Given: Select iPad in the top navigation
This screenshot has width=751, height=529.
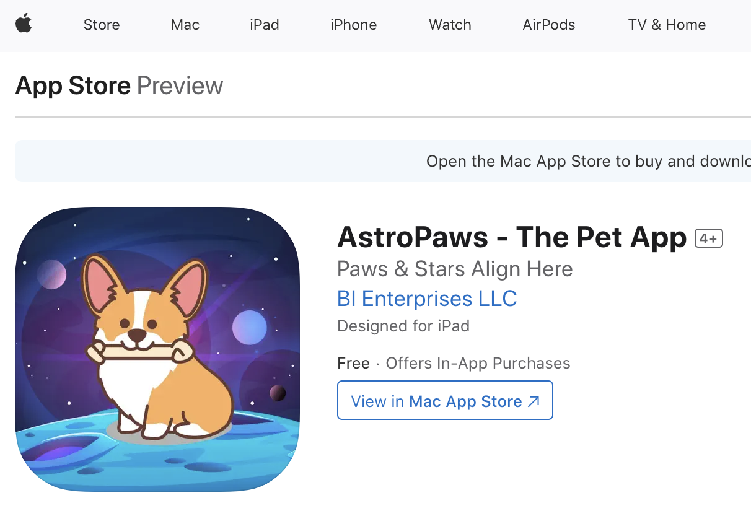Looking at the screenshot, I should click(x=265, y=25).
